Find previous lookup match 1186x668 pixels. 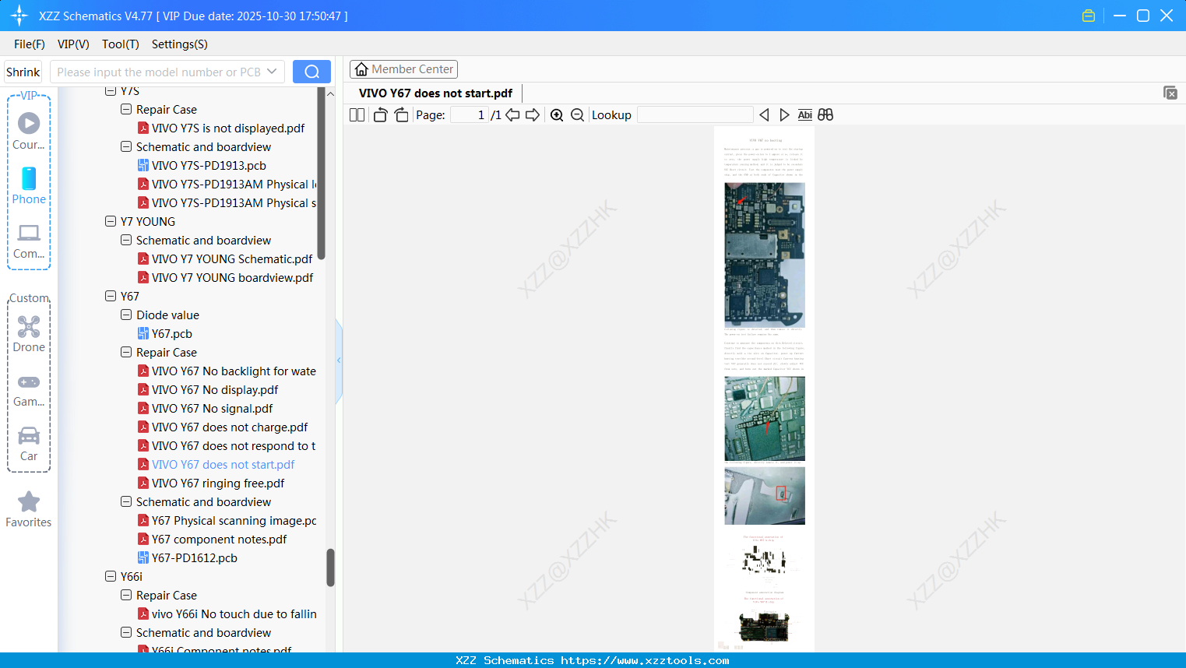click(x=764, y=115)
